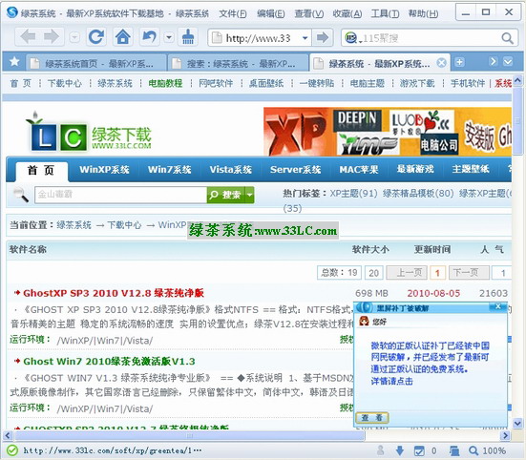Expand the green 搜索 button dropdown
526x460 pixels.
(250, 195)
